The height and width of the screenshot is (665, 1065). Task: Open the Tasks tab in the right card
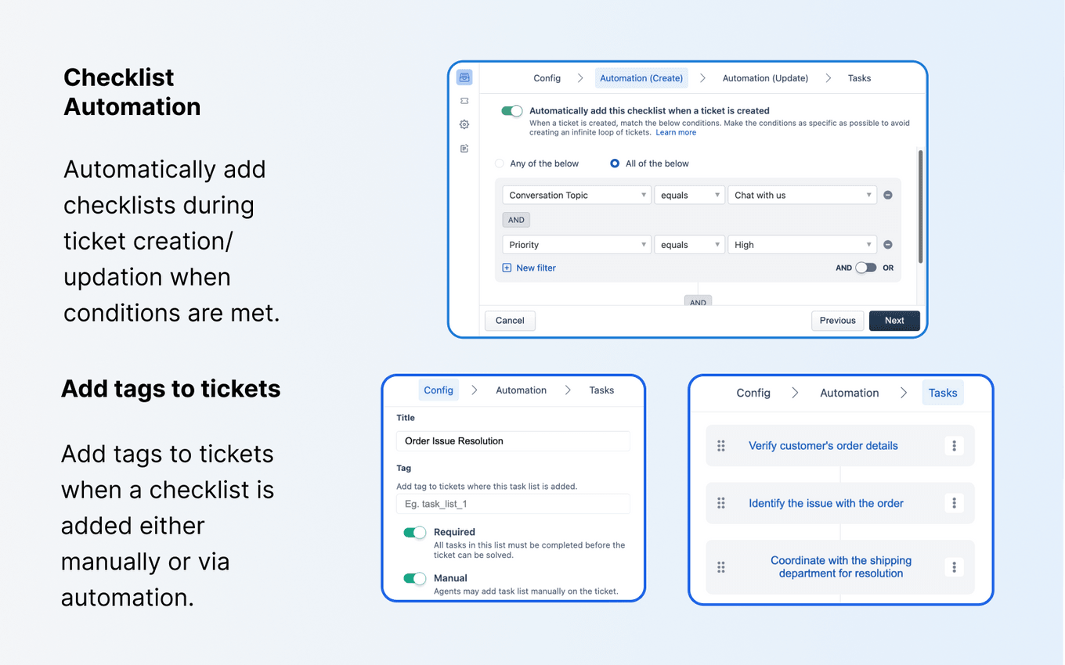click(x=942, y=393)
